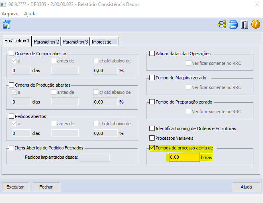Enable Ordens de Produção abertas checkbox

coord(11,85)
